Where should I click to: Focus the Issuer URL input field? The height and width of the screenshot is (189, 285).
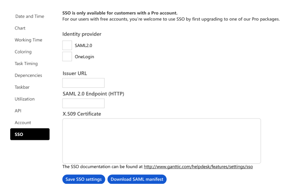84,83
